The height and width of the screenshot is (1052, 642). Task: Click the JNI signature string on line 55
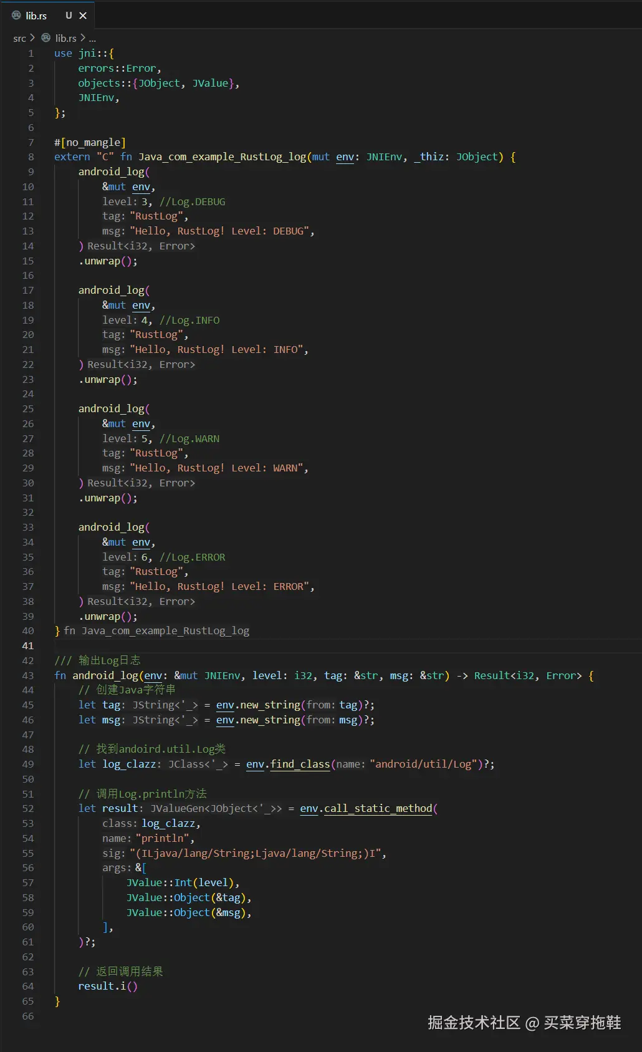click(x=256, y=854)
